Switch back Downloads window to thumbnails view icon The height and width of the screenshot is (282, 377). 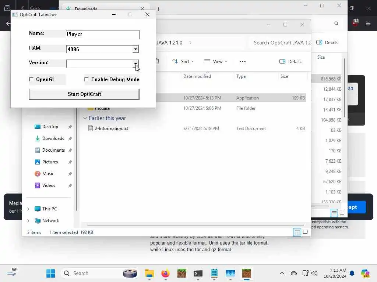coord(342,213)
